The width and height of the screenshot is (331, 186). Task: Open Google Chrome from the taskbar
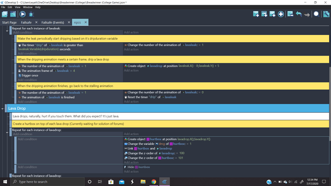tap(154, 182)
